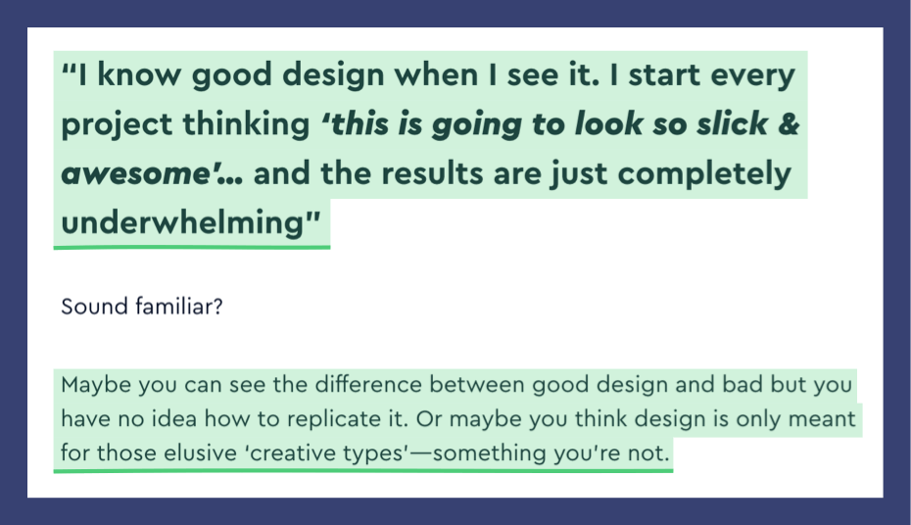Click the italic phrase 'this is going to look so slick'

pos(545,124)
